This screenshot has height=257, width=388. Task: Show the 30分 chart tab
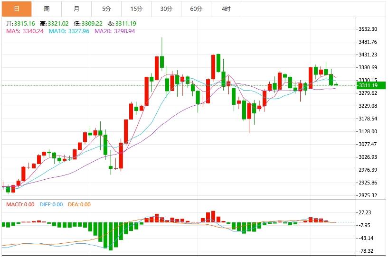(166, 9)
